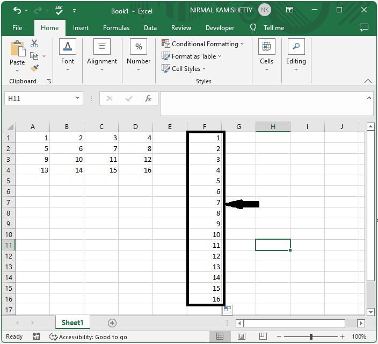
Task: Open the Font group button
Action: (68, 55)
